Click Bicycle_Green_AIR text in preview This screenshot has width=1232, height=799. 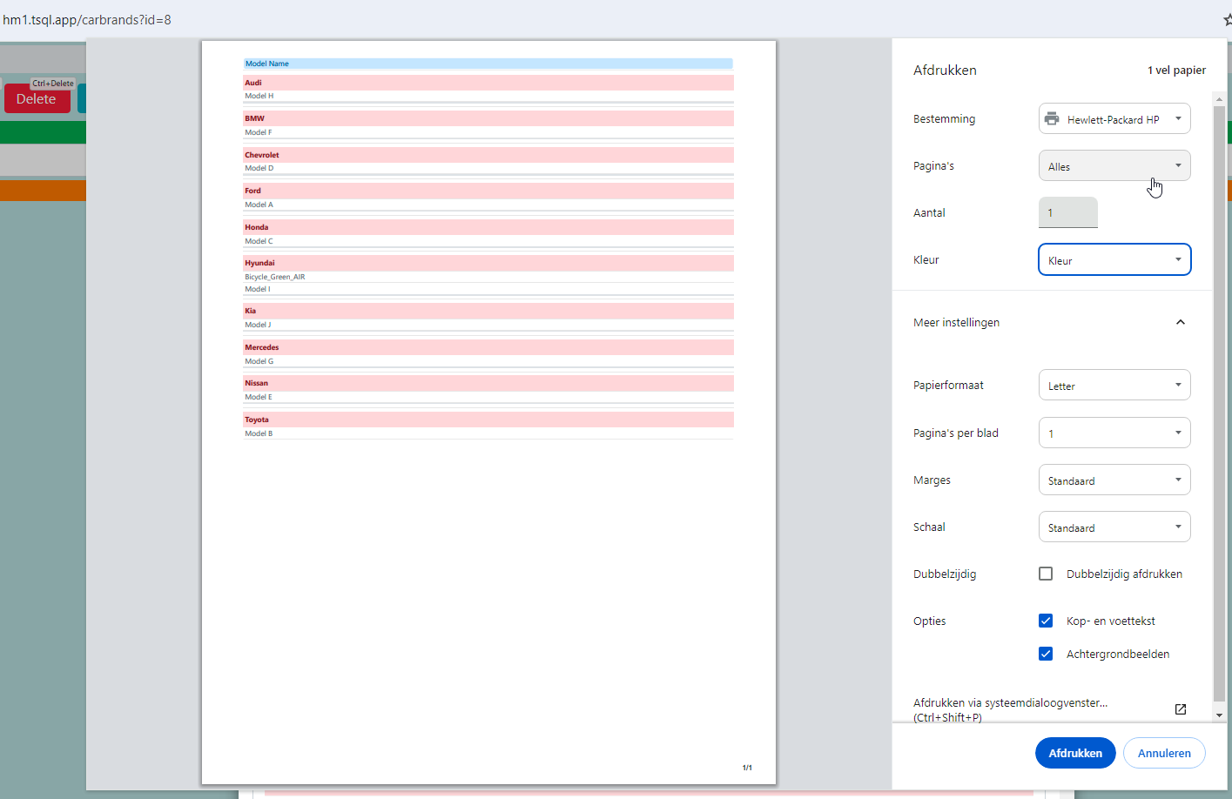tap(275, 277)
